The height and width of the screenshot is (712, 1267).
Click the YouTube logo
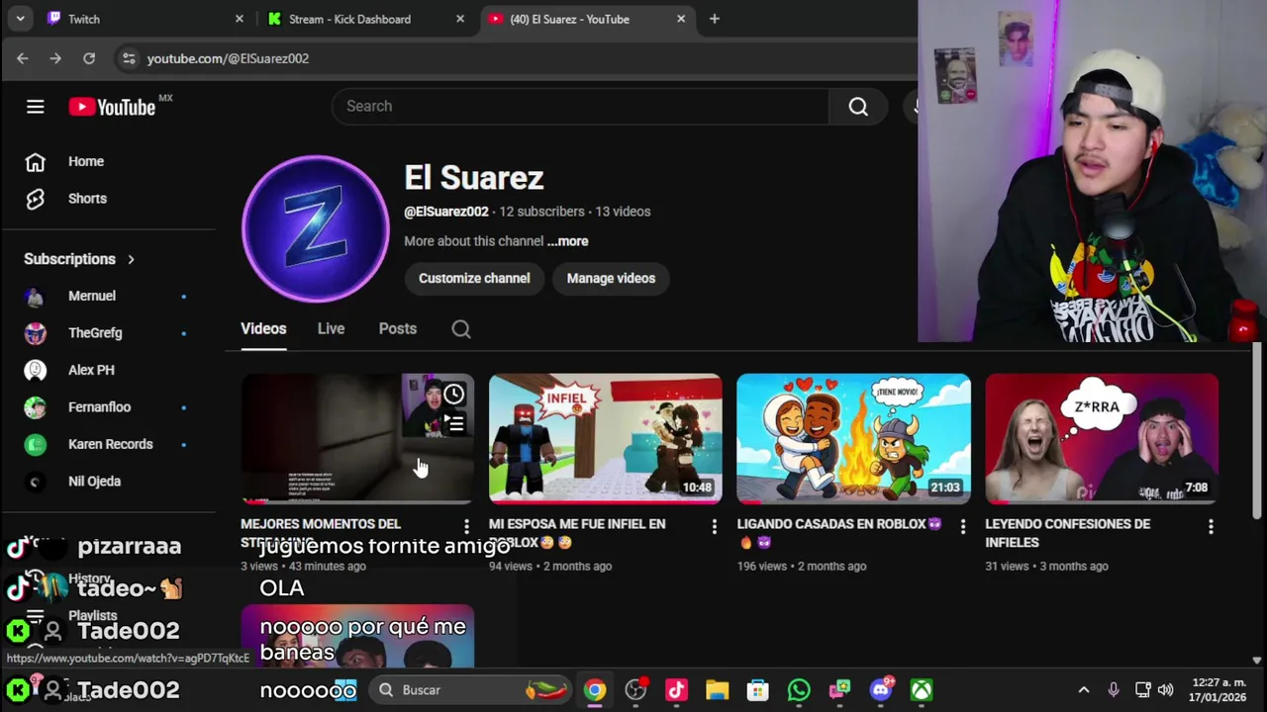[112, 107]
